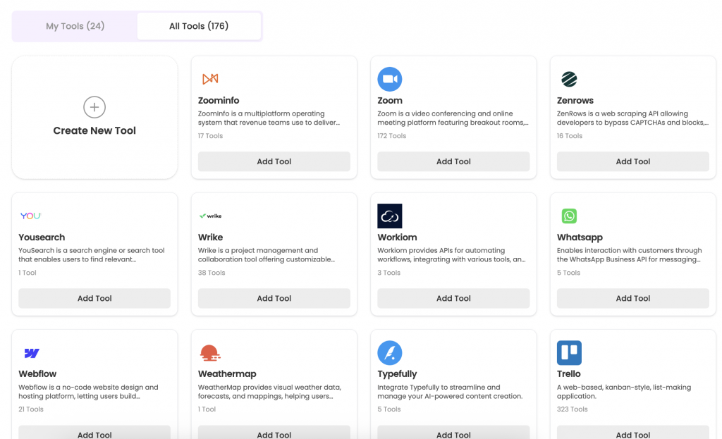Click the Whatsapp Business API description
The height and width of the screenshot is (439, 722).
630,255
